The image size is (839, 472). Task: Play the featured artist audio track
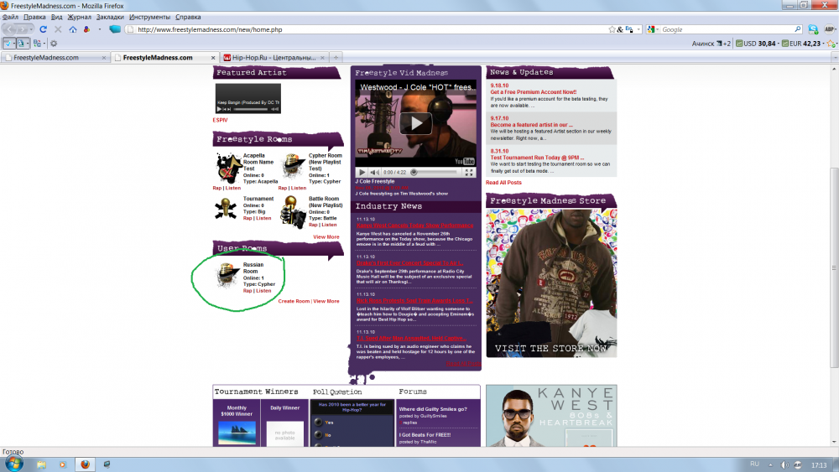click(218, 109)
